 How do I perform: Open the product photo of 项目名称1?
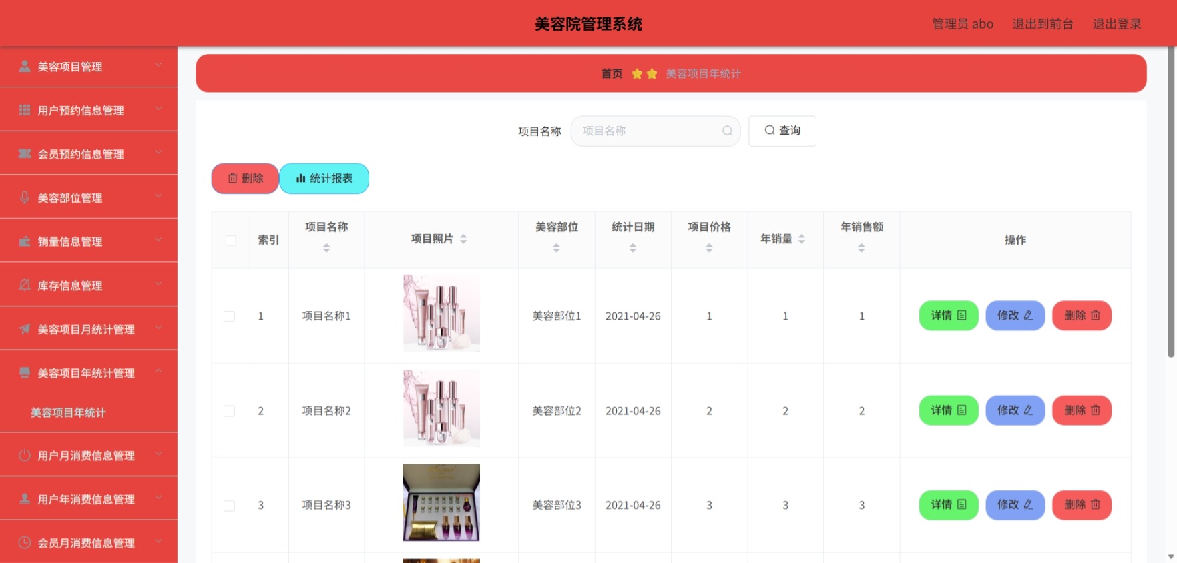coord(441,313)
